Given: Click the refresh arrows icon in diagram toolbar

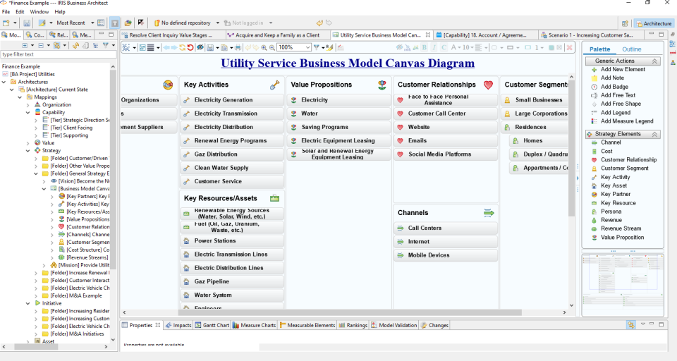Looking at the screenshot, I should click(182, 47).
